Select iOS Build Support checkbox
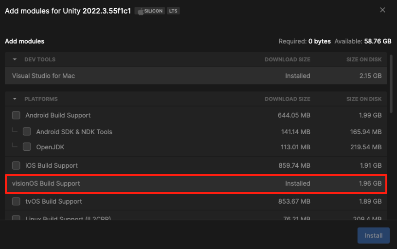 click(16, 165)
